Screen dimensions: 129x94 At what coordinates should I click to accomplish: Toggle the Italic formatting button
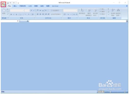tap(14, 14)
